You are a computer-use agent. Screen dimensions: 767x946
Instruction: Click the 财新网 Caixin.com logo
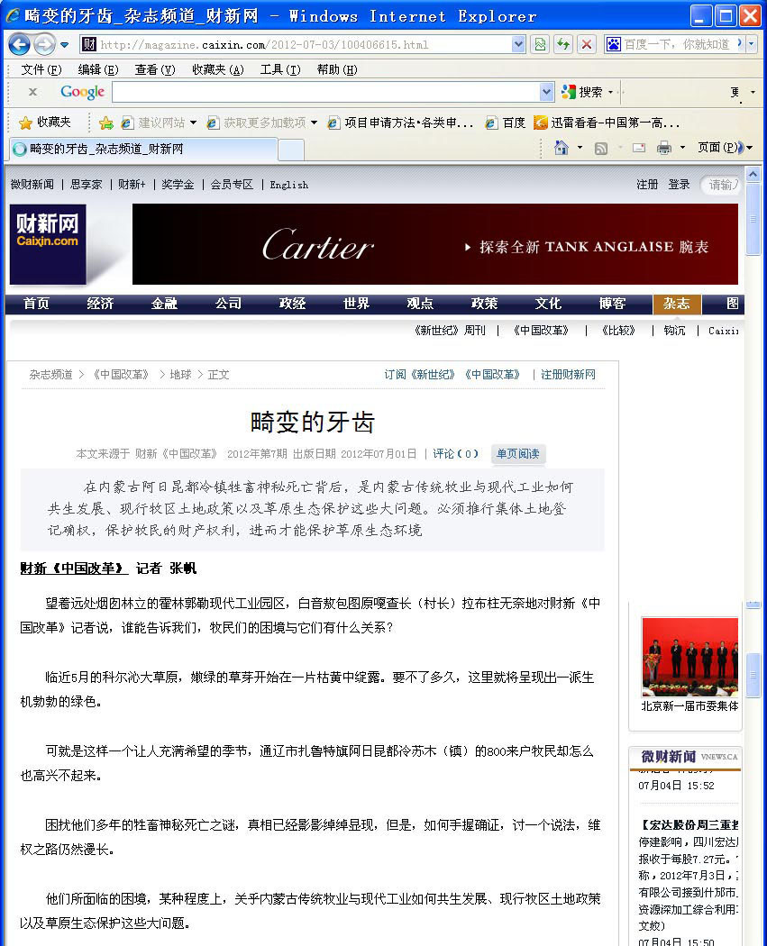48,244
